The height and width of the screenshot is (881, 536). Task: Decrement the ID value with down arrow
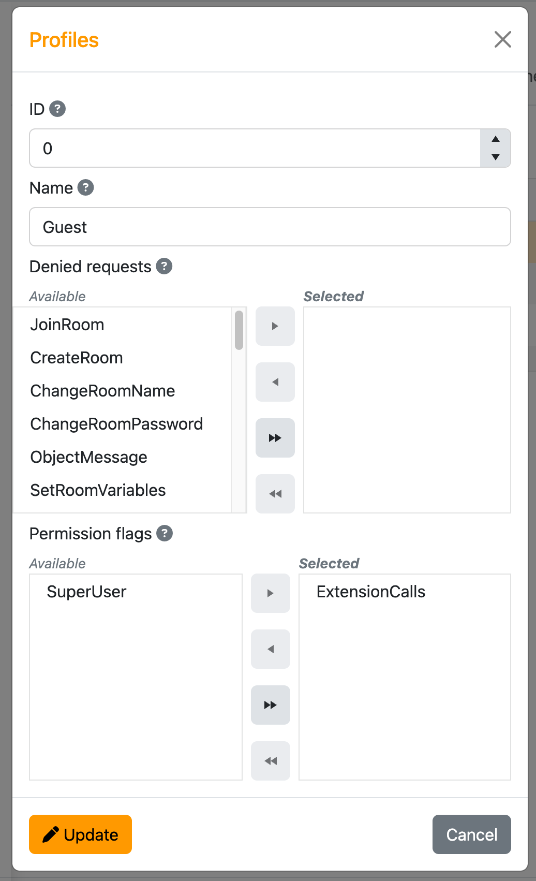pos(496,157)
